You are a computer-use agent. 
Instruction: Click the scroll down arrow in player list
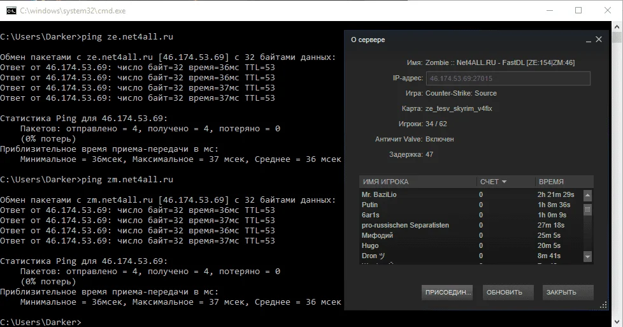point(587,256)
